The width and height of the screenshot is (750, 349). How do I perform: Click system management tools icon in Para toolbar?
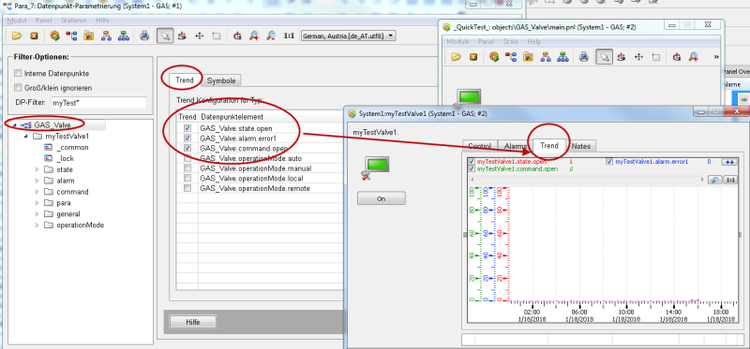pos(89,36)
